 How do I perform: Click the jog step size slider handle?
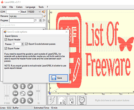tap(38, 91)
